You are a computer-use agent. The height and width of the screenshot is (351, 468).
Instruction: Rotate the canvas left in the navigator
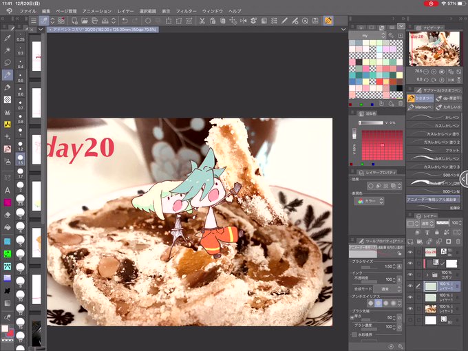[x=426, y=80]
